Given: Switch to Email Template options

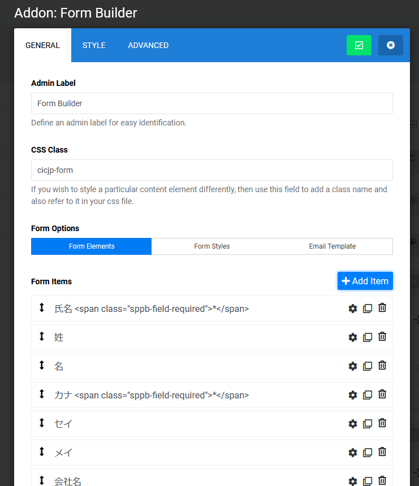Looking at the screenshot, I should tap(332, 246).
